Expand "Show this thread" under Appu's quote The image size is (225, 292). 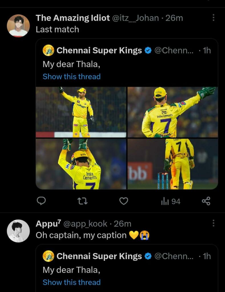(72, 282)
